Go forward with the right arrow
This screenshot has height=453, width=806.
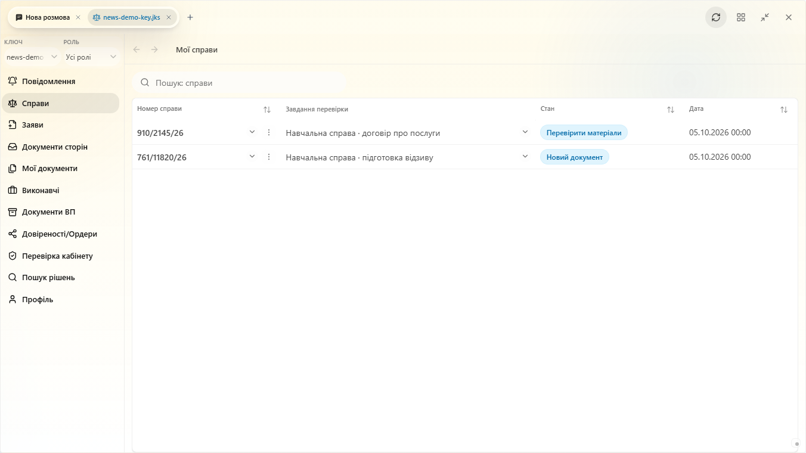point(154,49)
